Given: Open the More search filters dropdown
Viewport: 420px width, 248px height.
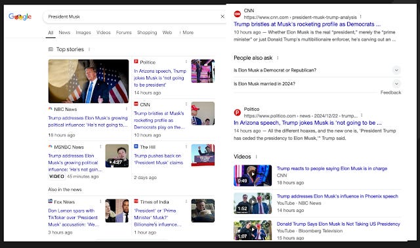Looking at the screenshot, I should (x=186, y=32).
